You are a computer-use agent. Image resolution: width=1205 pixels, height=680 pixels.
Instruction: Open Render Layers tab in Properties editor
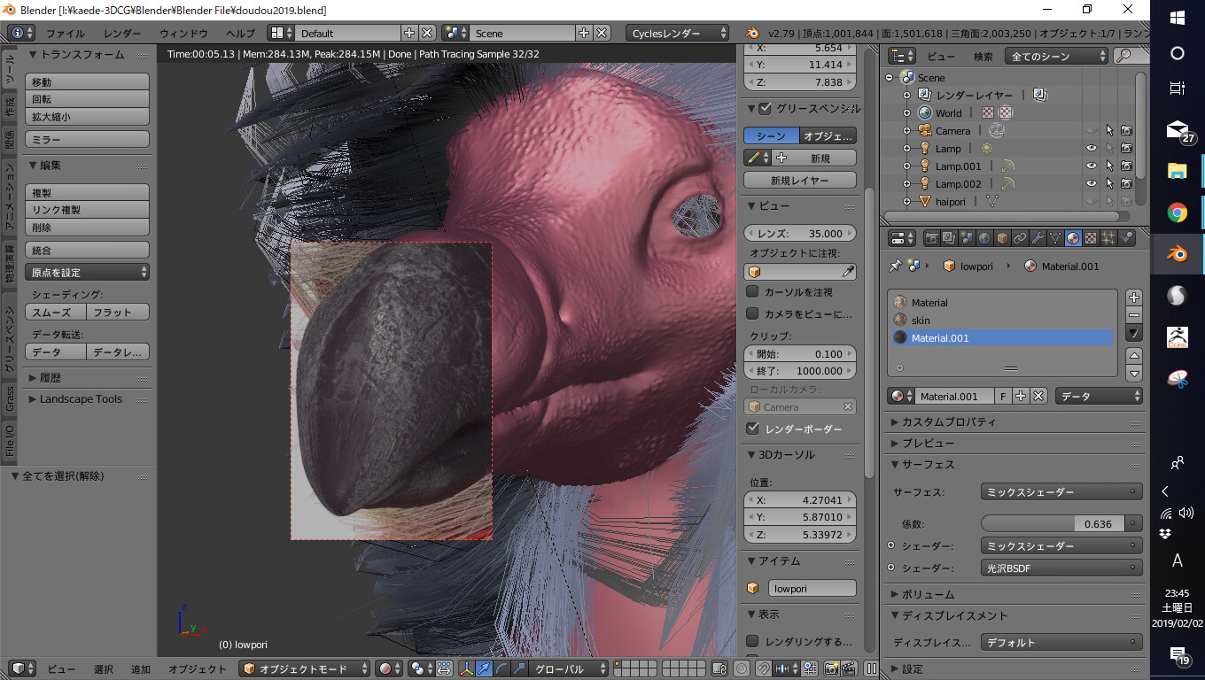[x=949, y=238]
